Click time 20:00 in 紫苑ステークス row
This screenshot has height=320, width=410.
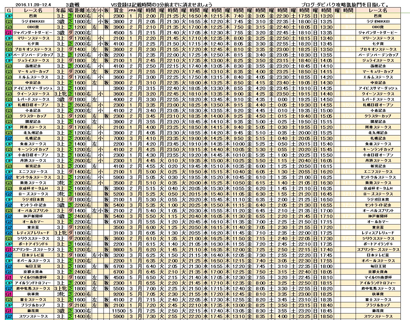[195, 183]
